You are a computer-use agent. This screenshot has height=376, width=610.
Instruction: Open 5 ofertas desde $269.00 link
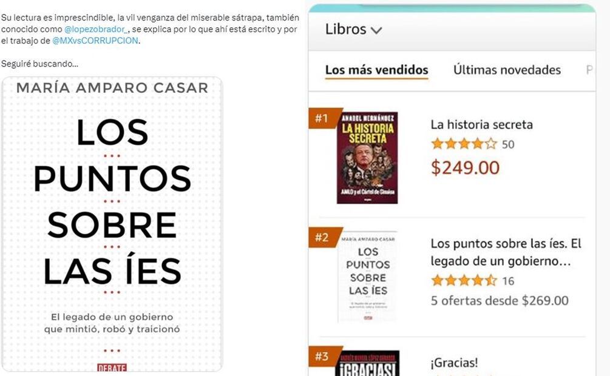coord(500,301)
